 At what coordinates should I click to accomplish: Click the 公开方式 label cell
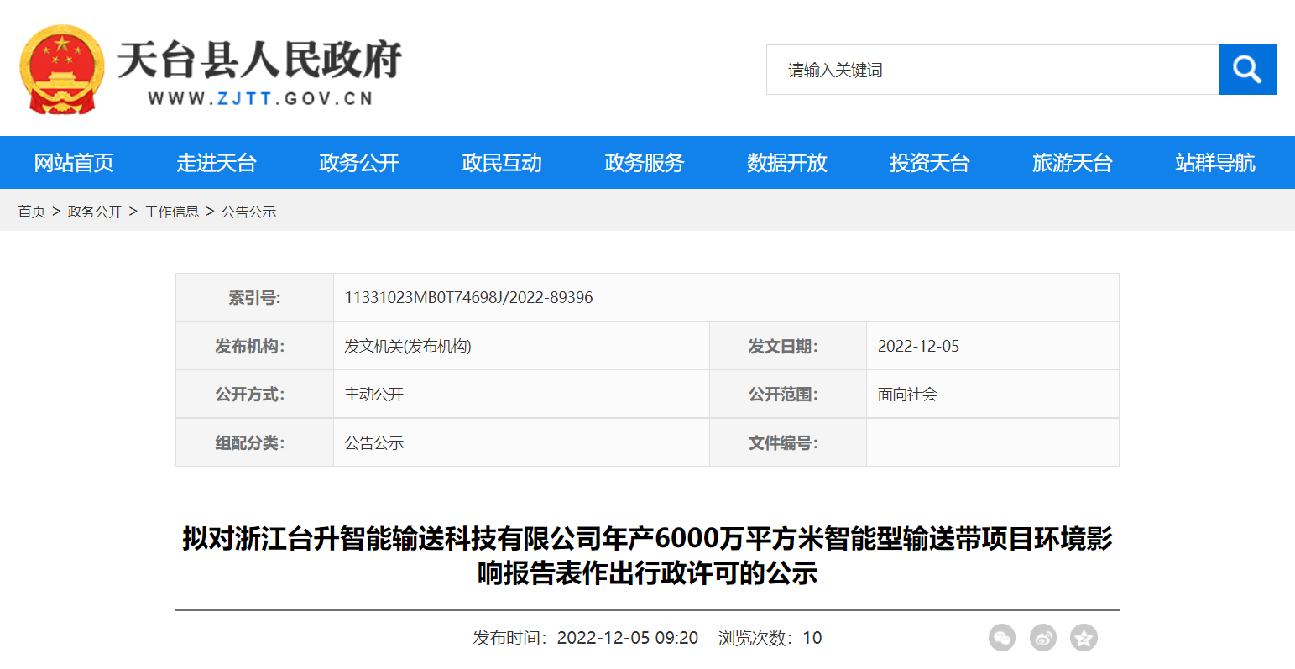254,394
